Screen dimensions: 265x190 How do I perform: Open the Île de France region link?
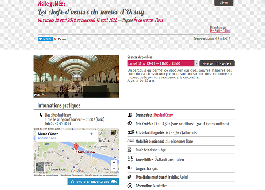pos(144,20)
